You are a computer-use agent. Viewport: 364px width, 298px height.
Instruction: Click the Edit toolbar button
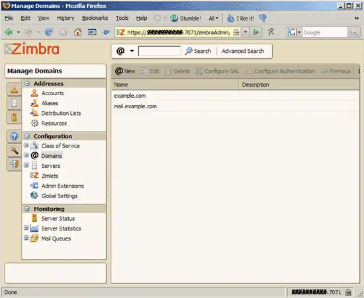pyautogui.click(x=150, y=71)
